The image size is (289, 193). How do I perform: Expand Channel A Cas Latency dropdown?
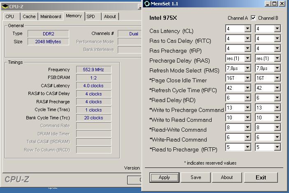[x=248, y=28]
